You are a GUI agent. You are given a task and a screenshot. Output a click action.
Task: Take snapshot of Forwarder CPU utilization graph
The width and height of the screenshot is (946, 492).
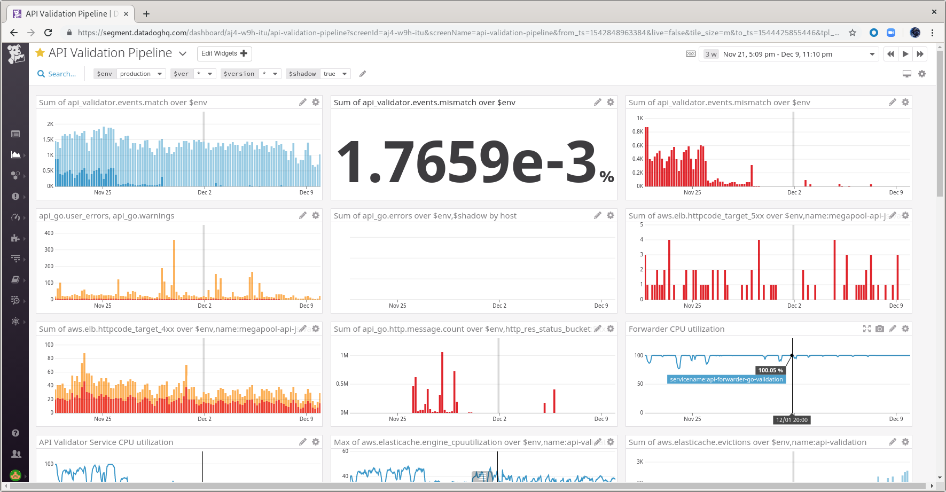tap(880, 329)
